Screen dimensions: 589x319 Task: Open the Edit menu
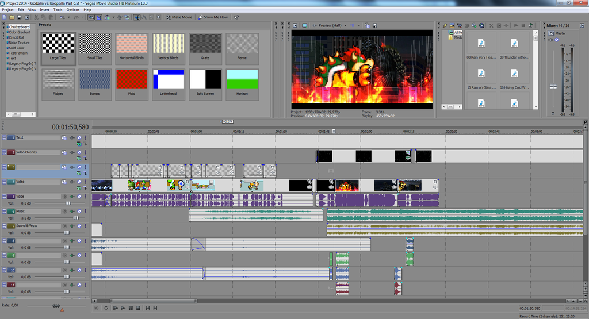pyautogui.click(x=21, y=10)
